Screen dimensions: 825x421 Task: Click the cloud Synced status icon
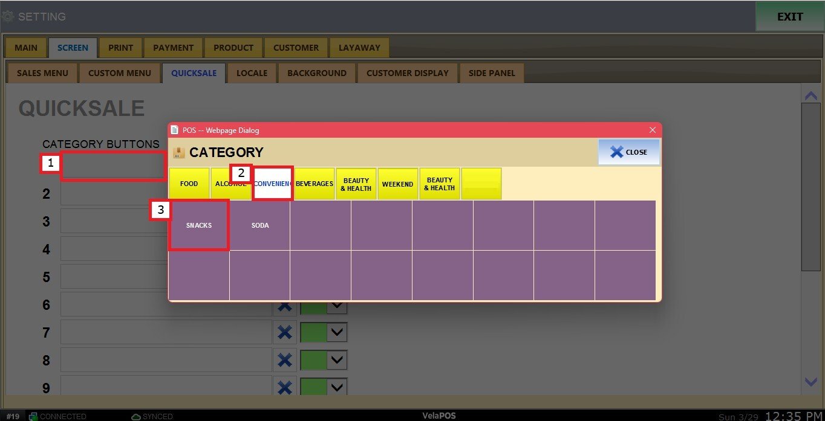[x=136, y=416]
